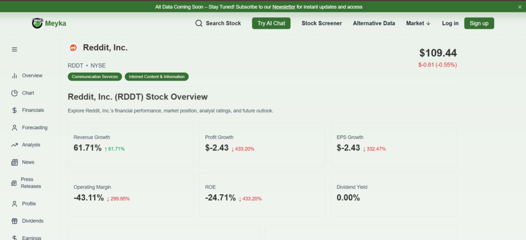
Task: Click the Profit Growth card
Action: click(262, 145)
